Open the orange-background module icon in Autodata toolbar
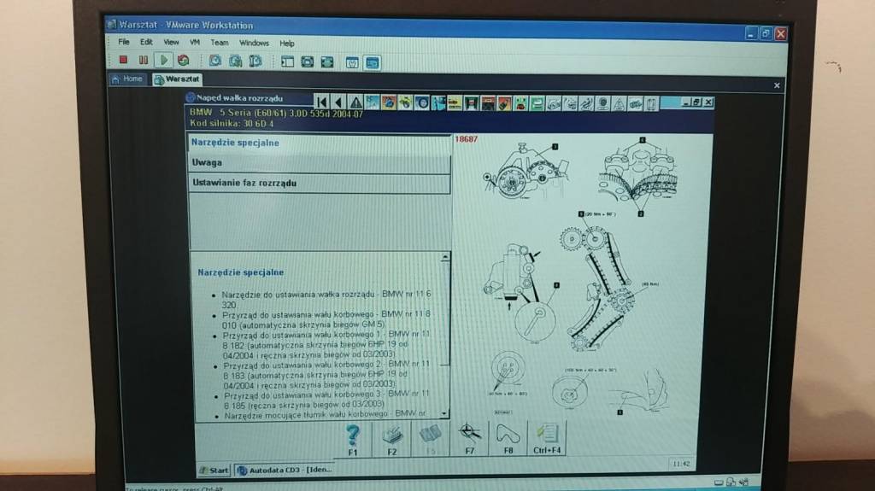Viewport: 875px width, 491px height. point(389,102)
